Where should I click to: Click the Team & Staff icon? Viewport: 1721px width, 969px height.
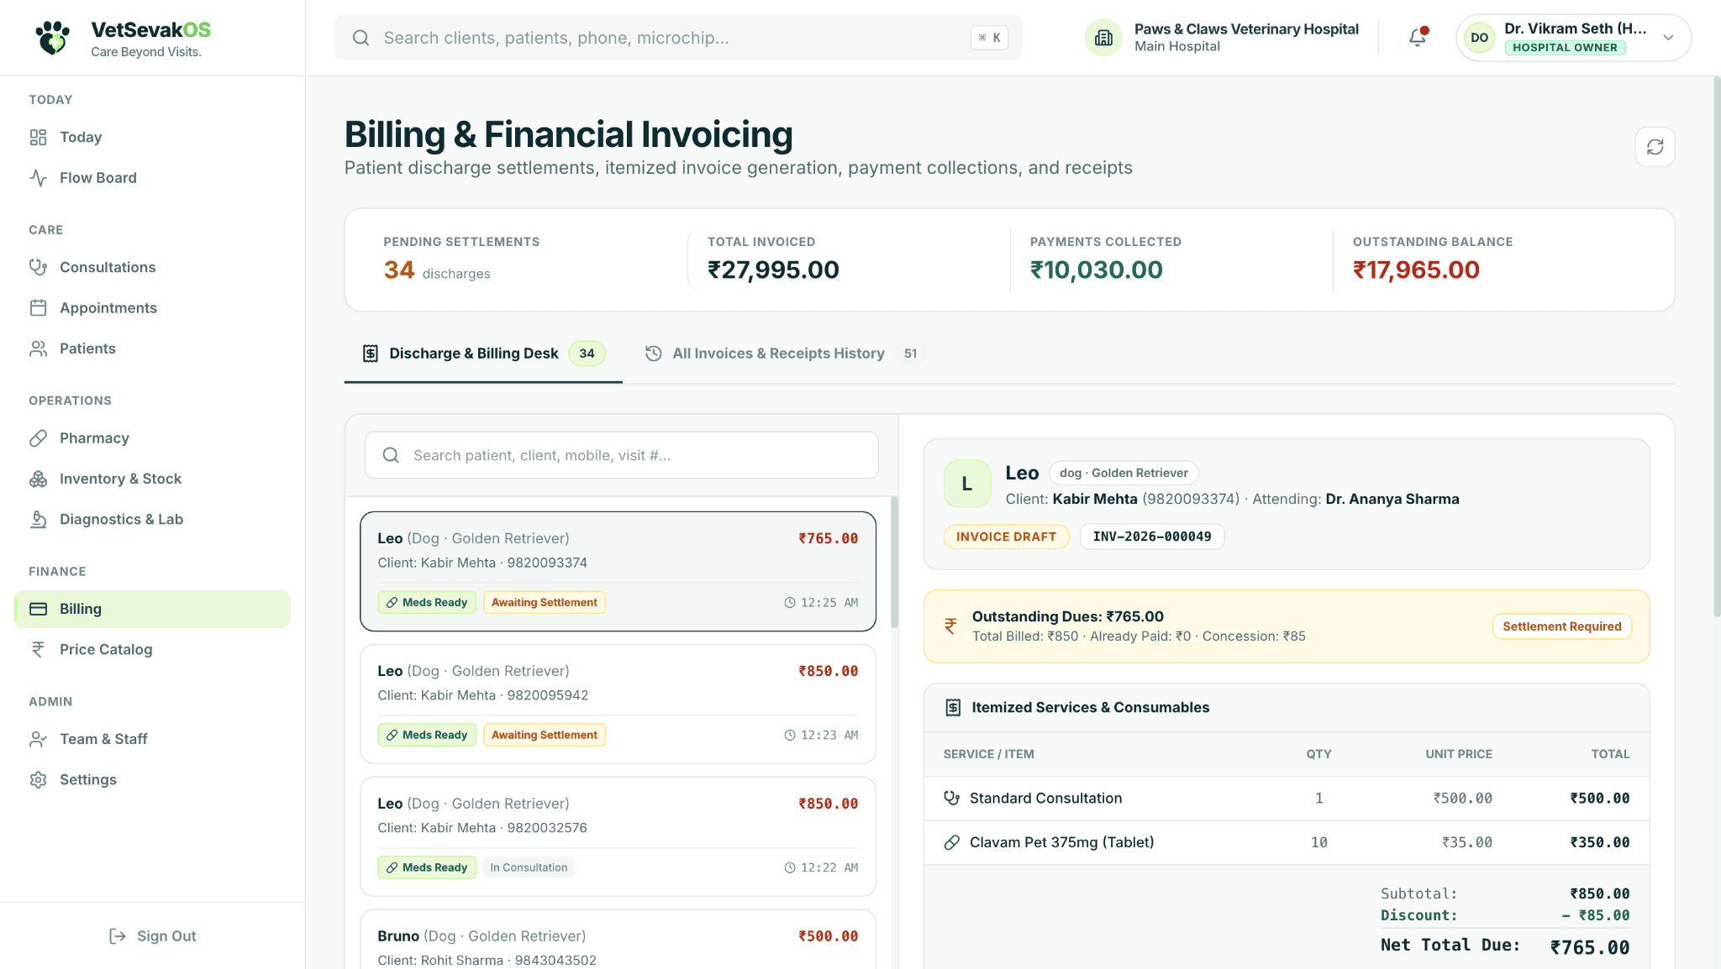tap(38, 739)
